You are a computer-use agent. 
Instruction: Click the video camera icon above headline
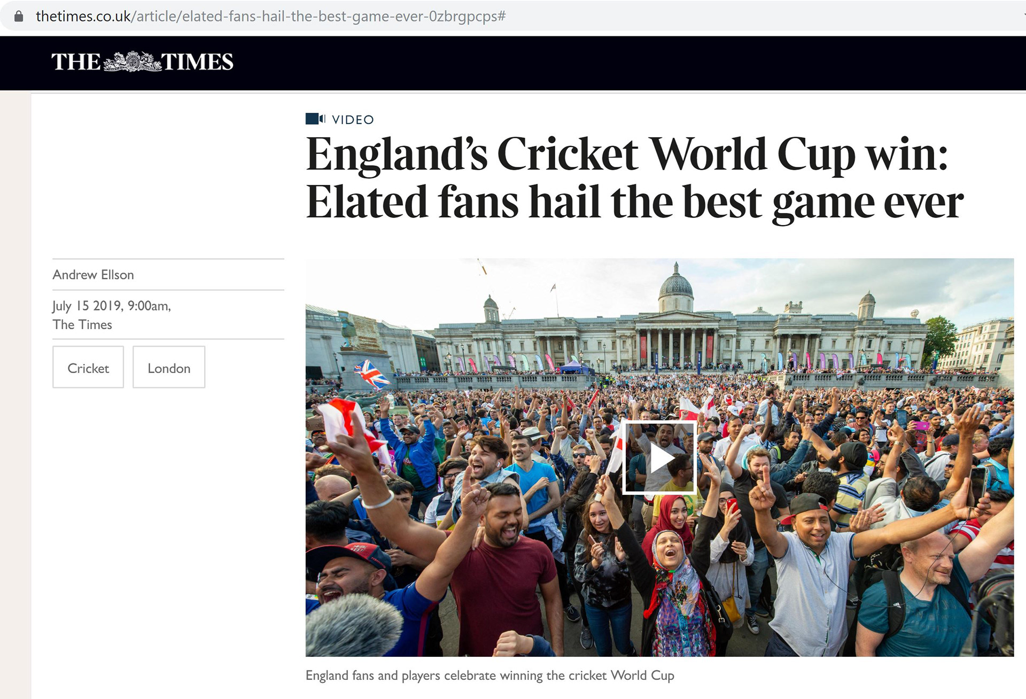coord(315,119)
